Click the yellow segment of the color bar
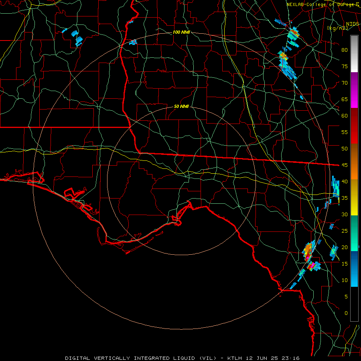 (x=354, y=197)
